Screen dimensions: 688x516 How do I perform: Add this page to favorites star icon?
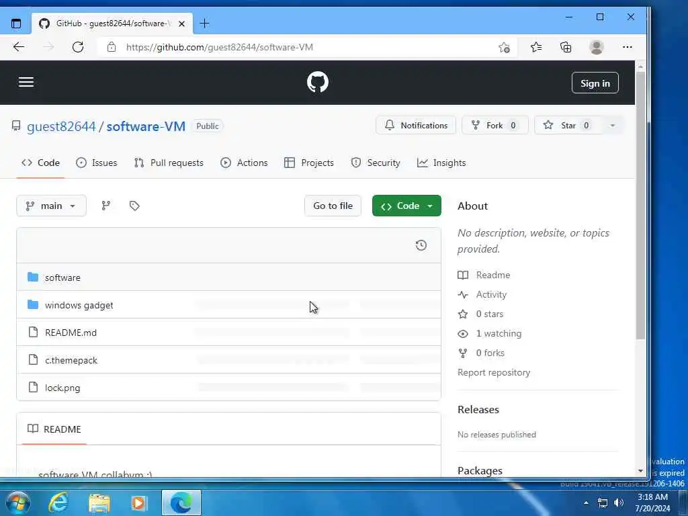coord(504,47)
